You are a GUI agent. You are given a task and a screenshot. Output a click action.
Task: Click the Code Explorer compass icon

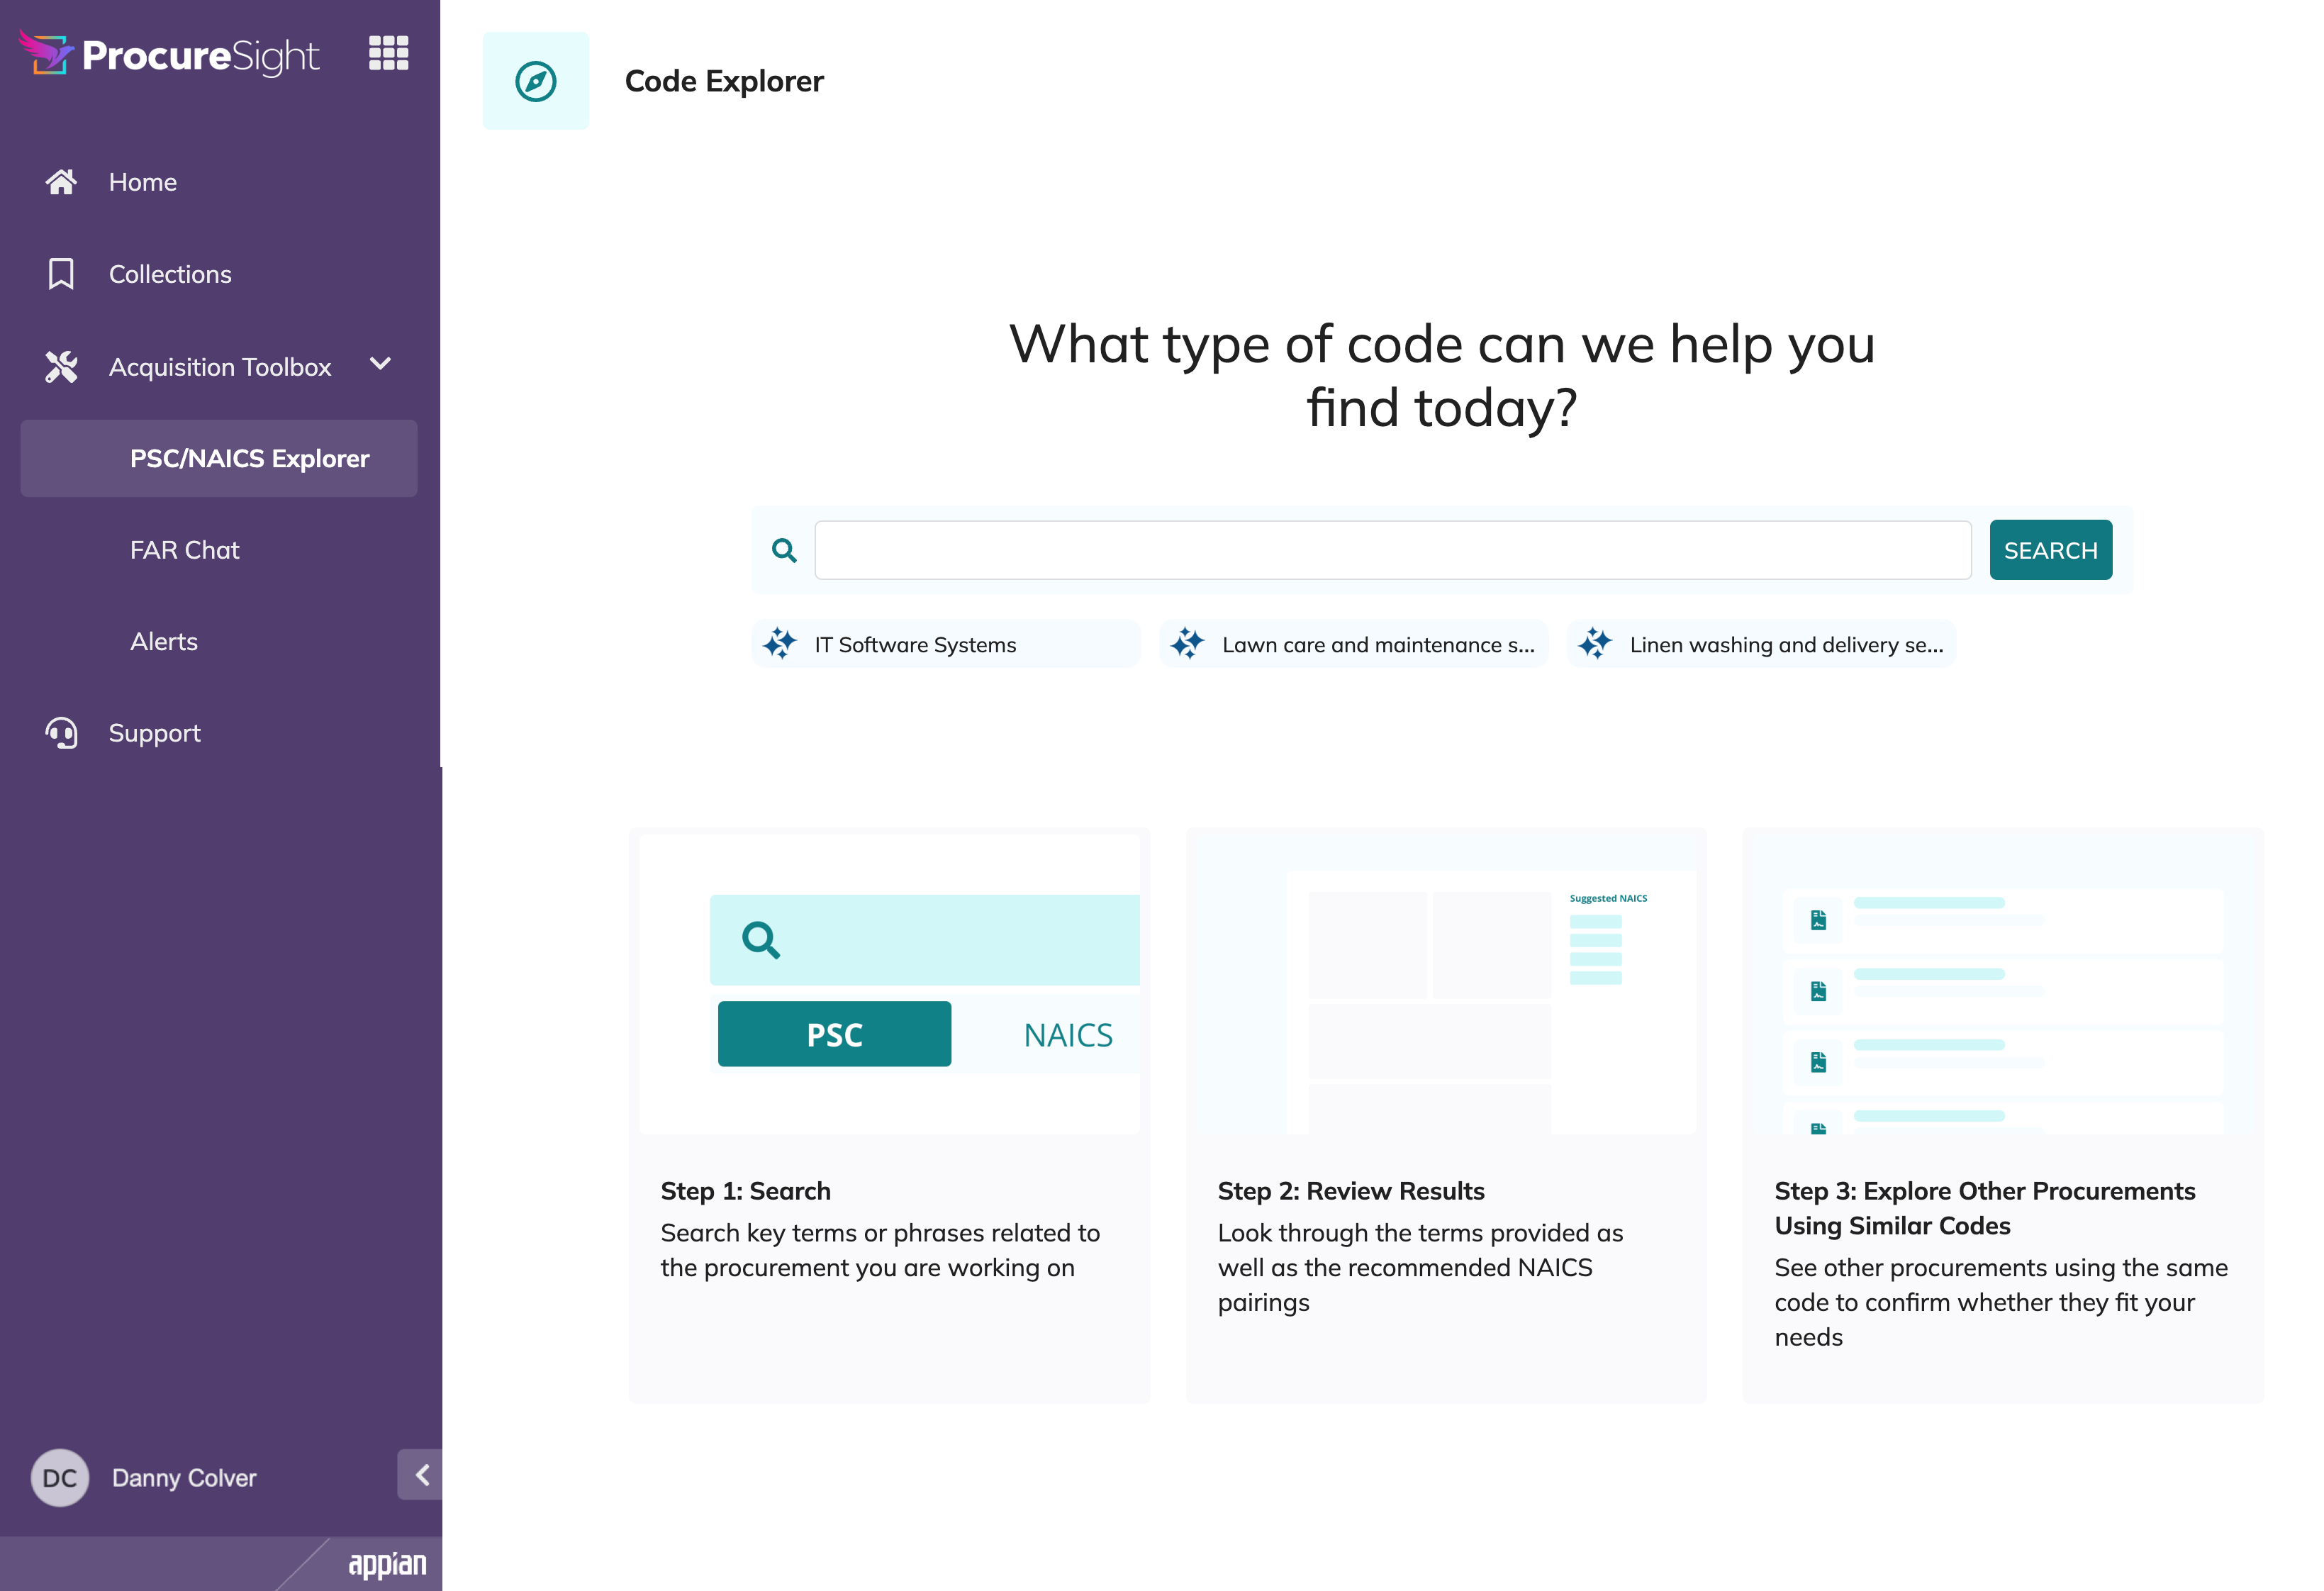tap(536, 81)
